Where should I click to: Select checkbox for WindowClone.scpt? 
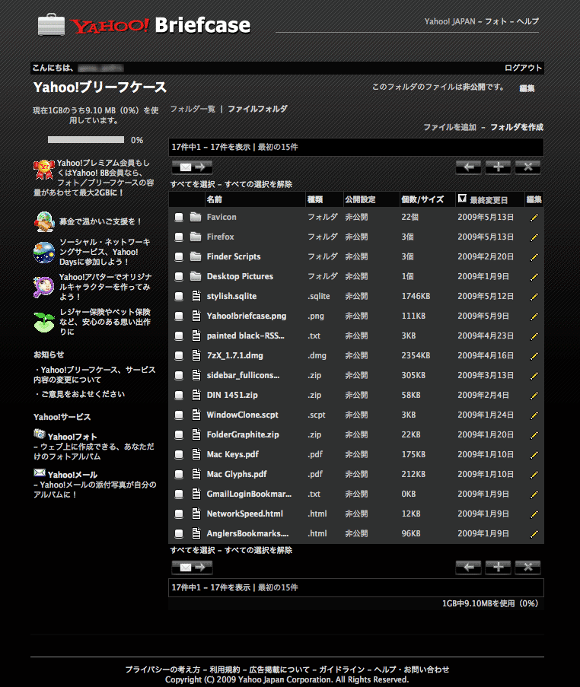coord(178,415)
